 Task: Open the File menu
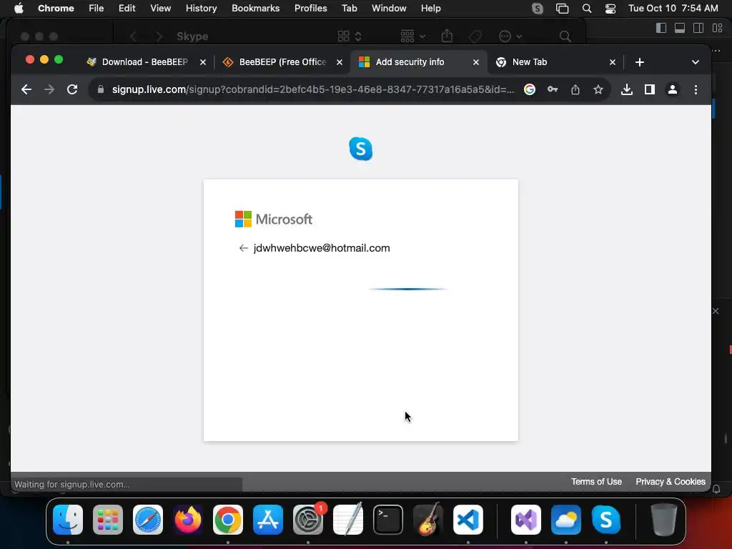tap(97, 9)
